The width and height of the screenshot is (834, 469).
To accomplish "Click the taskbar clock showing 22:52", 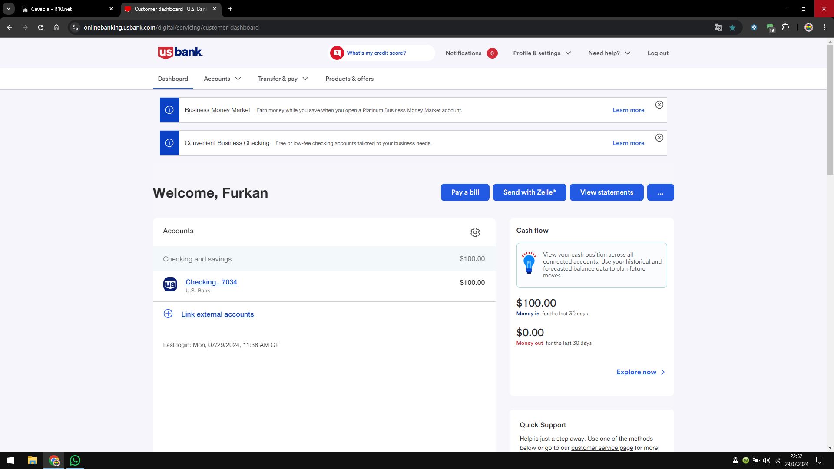I will click(796, 460).
